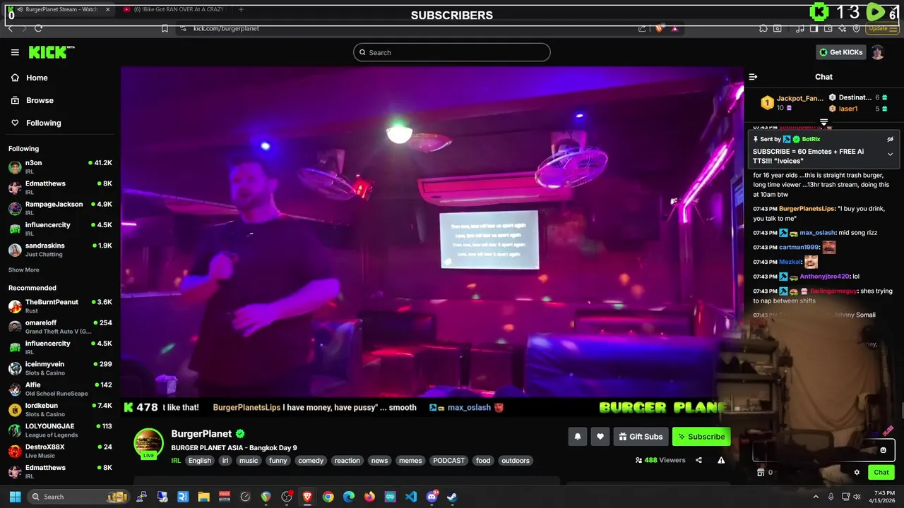Click Anthonyjbro420 username in chat
Image resolution: width=904 pixels, height=508 pixels.
825,277
